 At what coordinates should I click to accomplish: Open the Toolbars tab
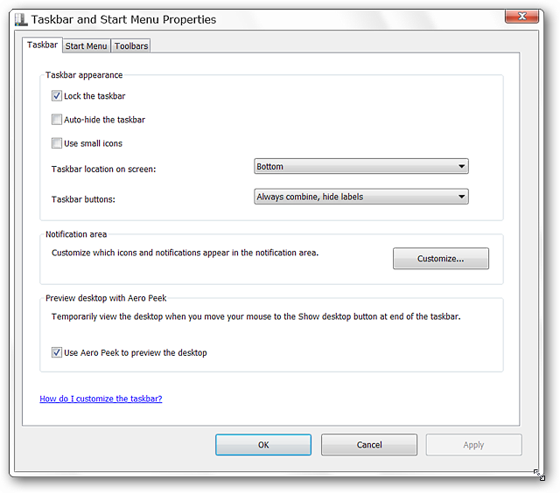coord(131,46)
